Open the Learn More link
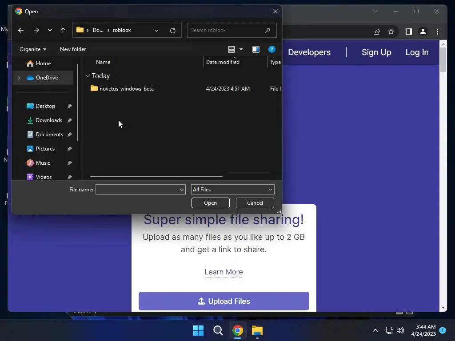The height and width of the screenshot is (341, 455). 224,272
